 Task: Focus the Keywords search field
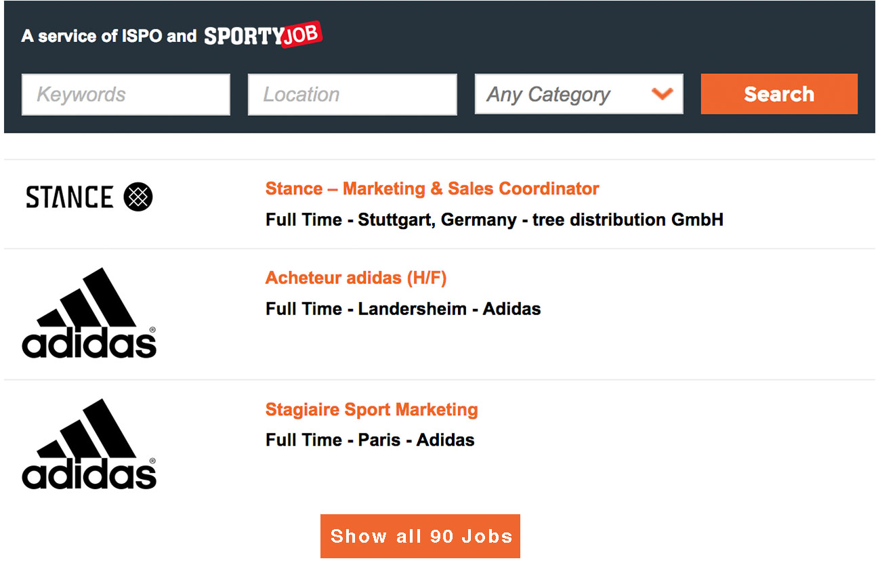pyautogui.click(x=126, y=94)
